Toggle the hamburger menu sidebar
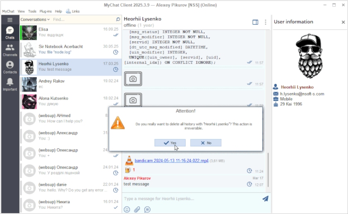The width and height of the screenshot is (348, 214). (10, 19)
